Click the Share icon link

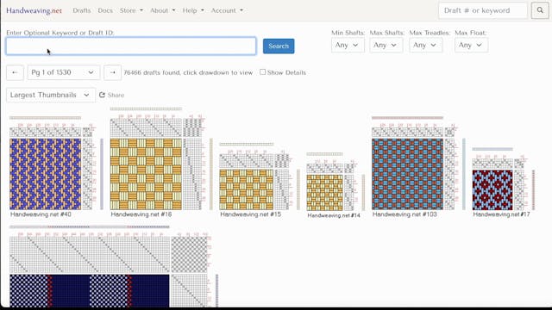[111, 95]
